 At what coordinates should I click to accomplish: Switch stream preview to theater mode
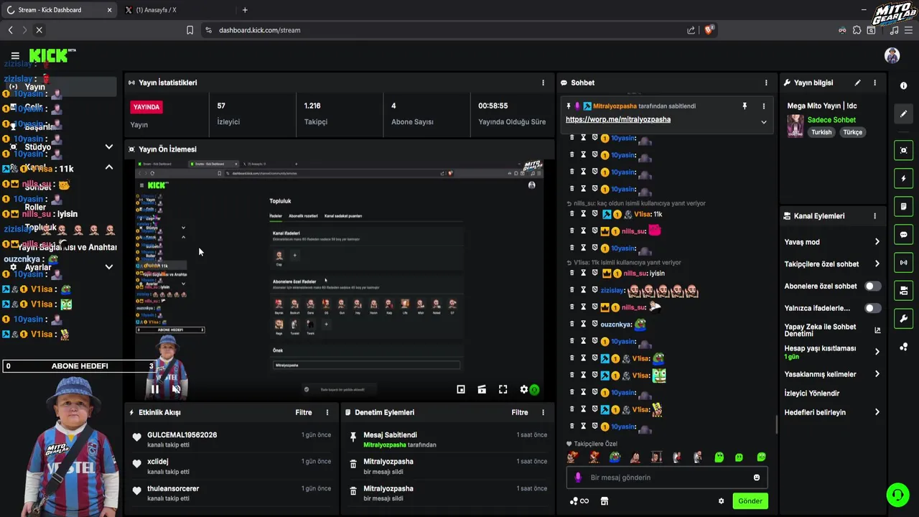click(x=482, y=389)
